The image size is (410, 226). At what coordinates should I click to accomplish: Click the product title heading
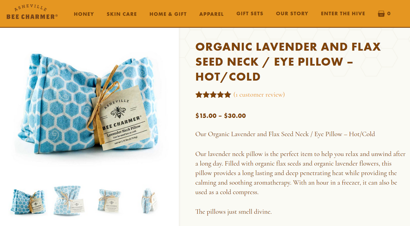coord(288,62)
